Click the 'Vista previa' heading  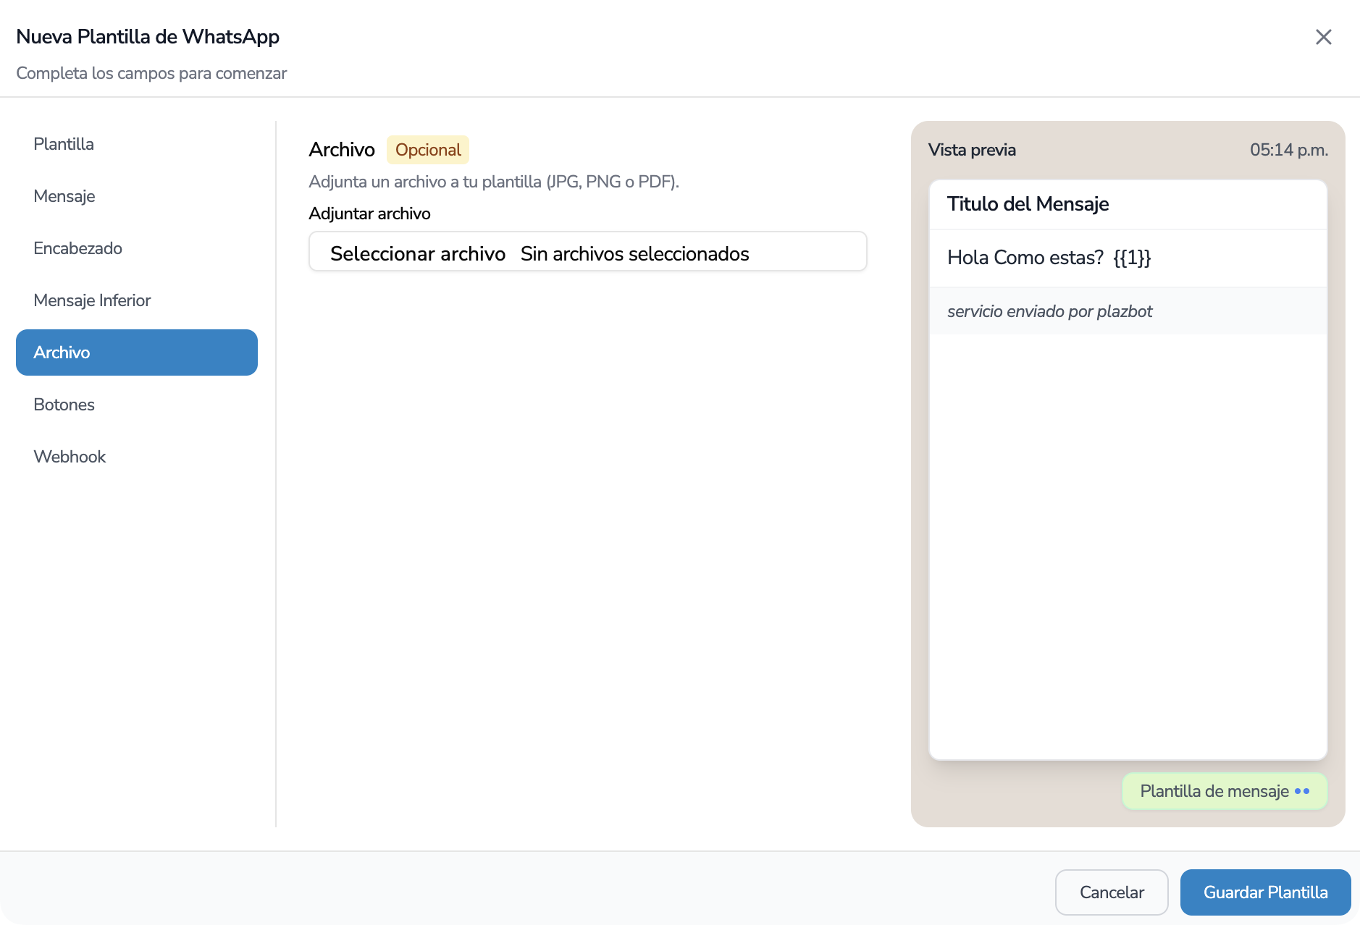[x=972, y=150]
